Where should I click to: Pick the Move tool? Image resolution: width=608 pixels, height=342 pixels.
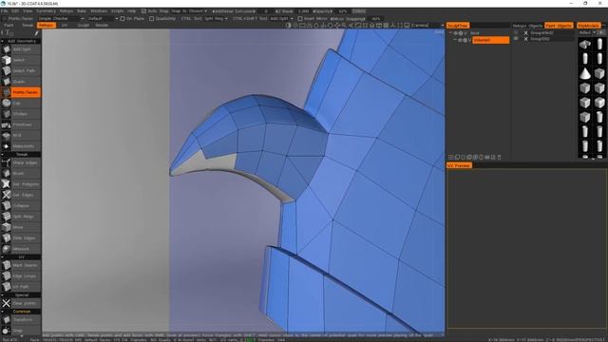[x=21, y=227]
